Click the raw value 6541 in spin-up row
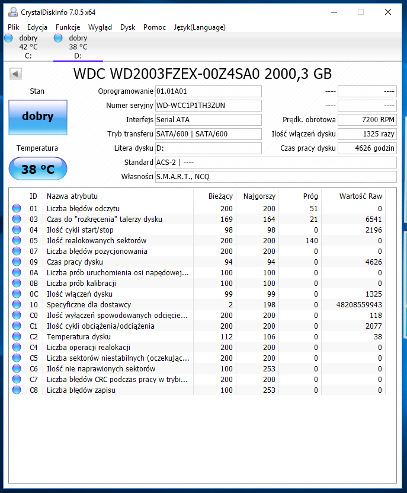 [373, 219]
